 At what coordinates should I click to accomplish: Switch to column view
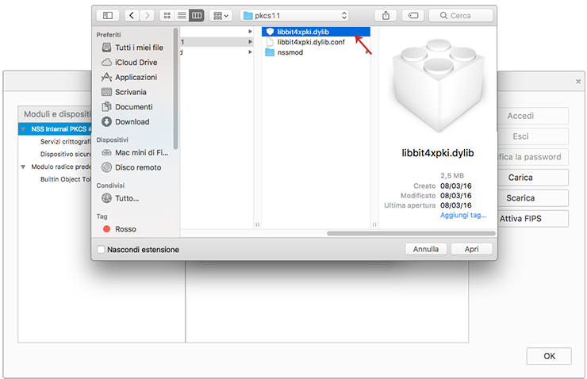click(x=197, y=15)
